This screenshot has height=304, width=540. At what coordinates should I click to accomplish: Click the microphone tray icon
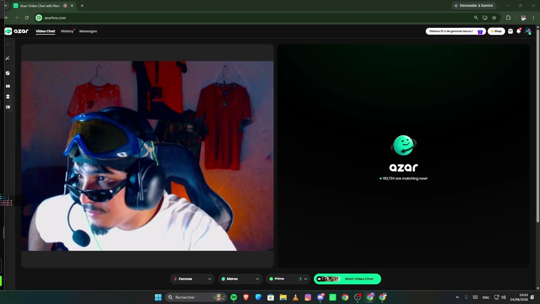[x=466, y=297]
